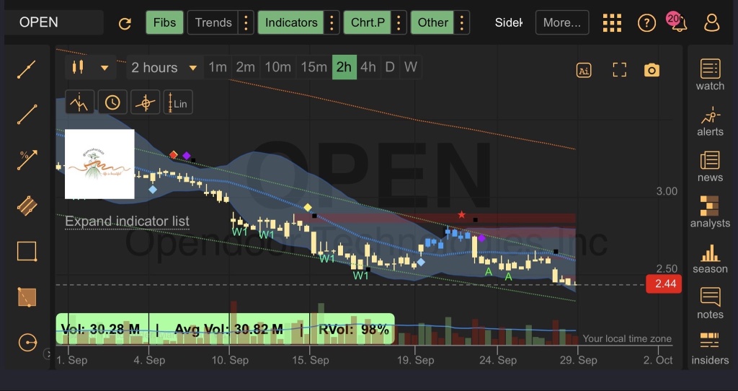The width and height of the screenshot is (738, 391).
Task: Click the Sidek toolbar button
Action: [x=508, y=22]
